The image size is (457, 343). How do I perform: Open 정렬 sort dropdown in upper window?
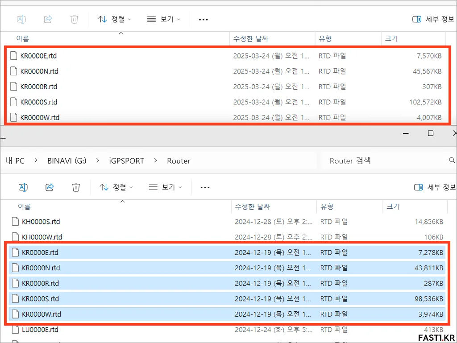click(x=115, y=19)
